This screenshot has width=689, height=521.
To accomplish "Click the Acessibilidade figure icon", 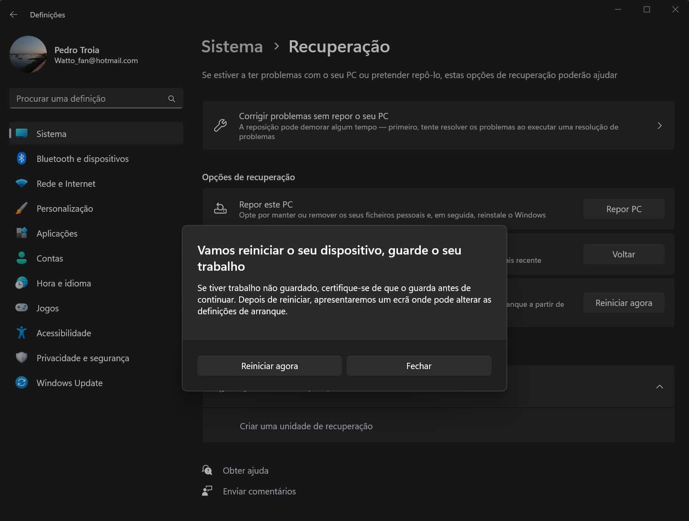I will [22, 333].
